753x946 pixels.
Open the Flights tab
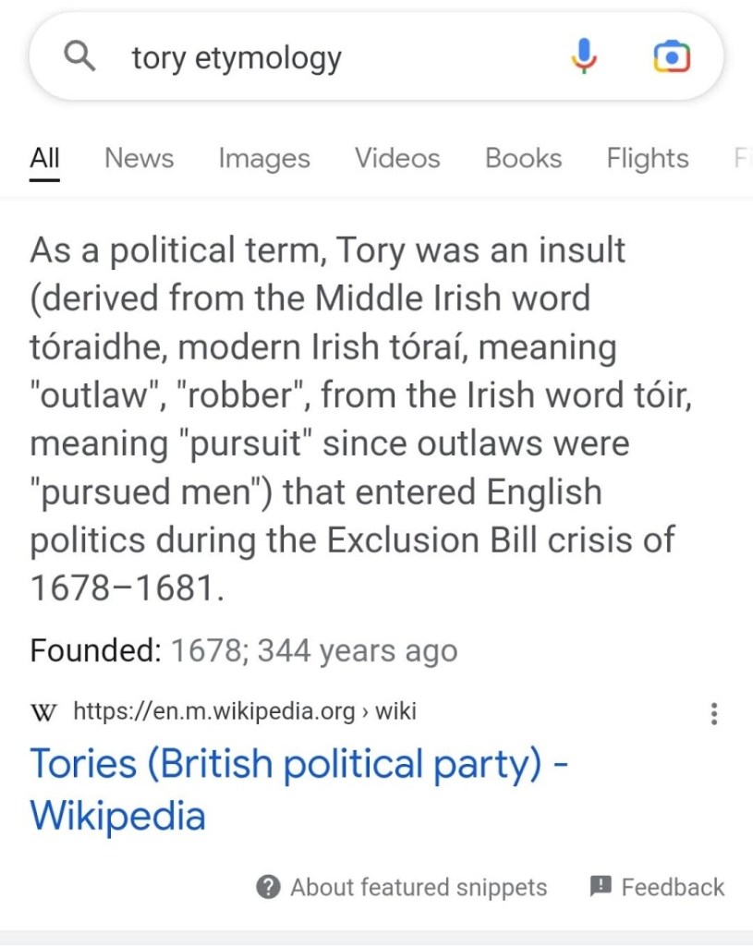(x=647, y=158)
